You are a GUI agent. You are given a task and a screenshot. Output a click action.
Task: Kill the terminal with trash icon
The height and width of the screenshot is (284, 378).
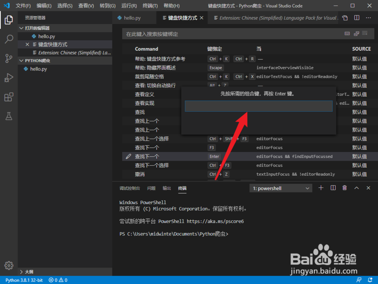(x=345, y=188)
